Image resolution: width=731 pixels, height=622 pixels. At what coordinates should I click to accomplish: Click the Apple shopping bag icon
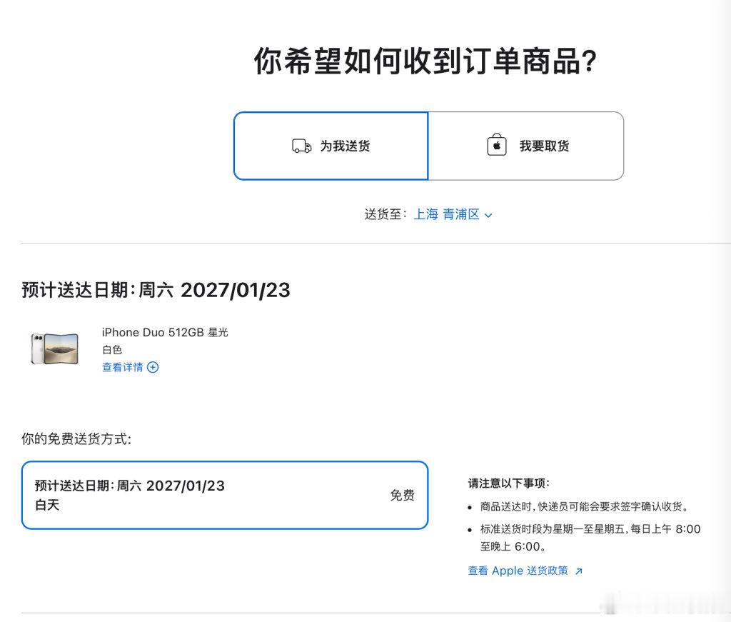pos(497,144)
